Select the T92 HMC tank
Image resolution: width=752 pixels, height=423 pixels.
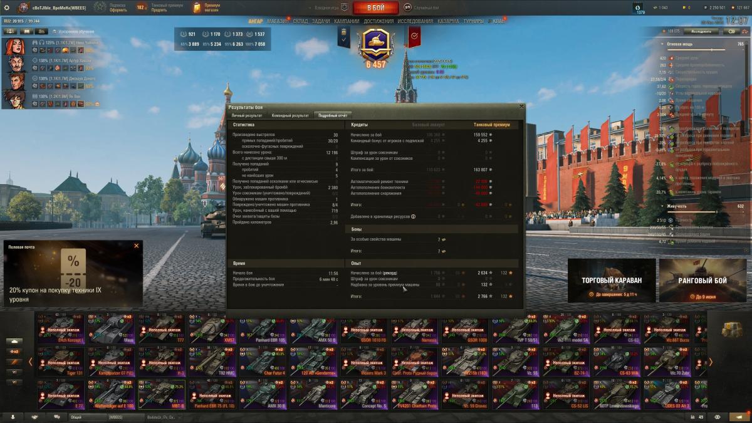(x=212, y=360)
